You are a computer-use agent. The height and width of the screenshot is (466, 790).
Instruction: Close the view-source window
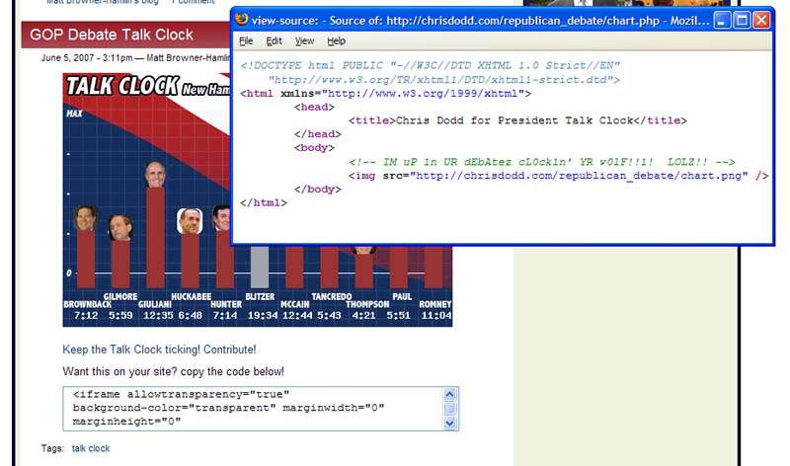[x=761, y=20]
